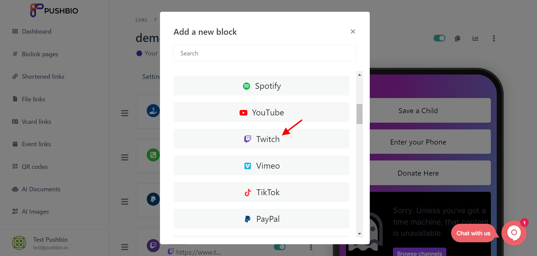Screen dimensions: 537x256
Task: Click the block list scrollbar up arrow
Action: pos(359,75)
